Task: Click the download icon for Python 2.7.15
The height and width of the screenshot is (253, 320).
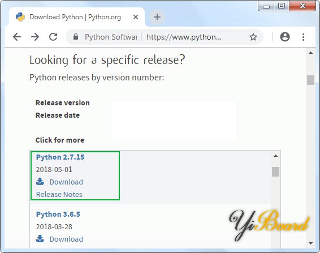Action: click(x=40, y=182)
